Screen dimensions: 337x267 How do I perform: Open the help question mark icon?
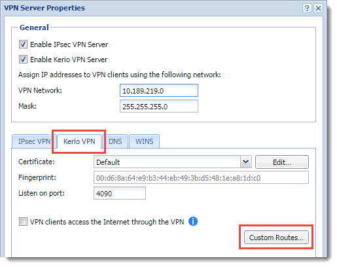click(307, 9)
